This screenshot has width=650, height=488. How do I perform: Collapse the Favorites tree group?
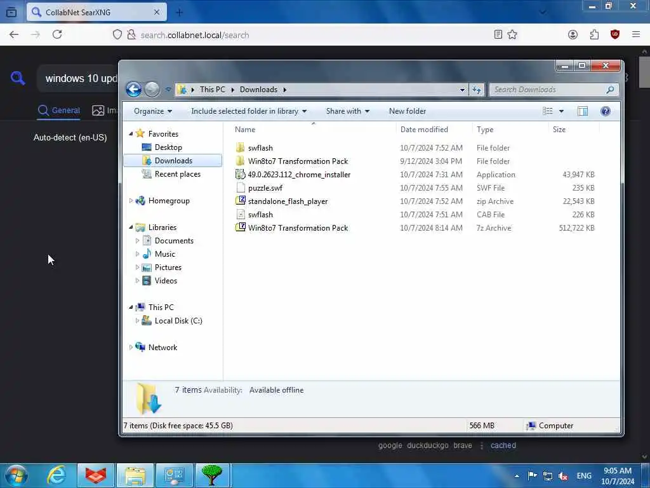pos(131,134)
